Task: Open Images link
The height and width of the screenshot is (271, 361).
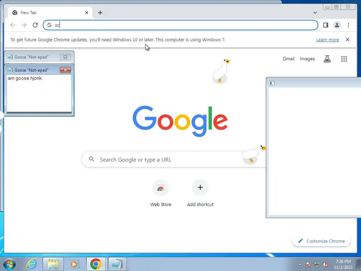Action: 307,59
